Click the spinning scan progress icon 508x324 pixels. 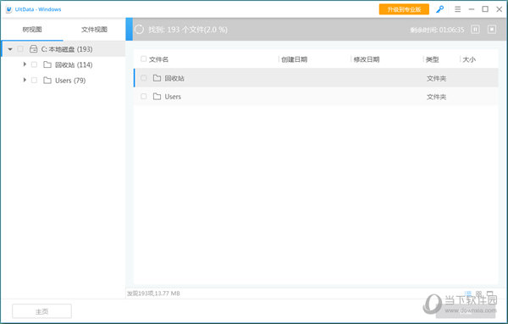coord(140,30)
